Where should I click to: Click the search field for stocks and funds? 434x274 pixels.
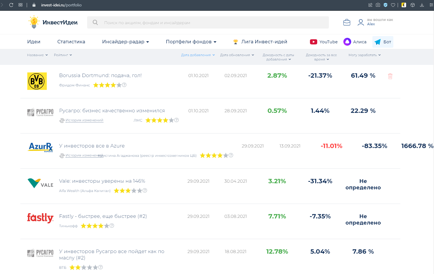pyautogui.click(x=208, y=22)
